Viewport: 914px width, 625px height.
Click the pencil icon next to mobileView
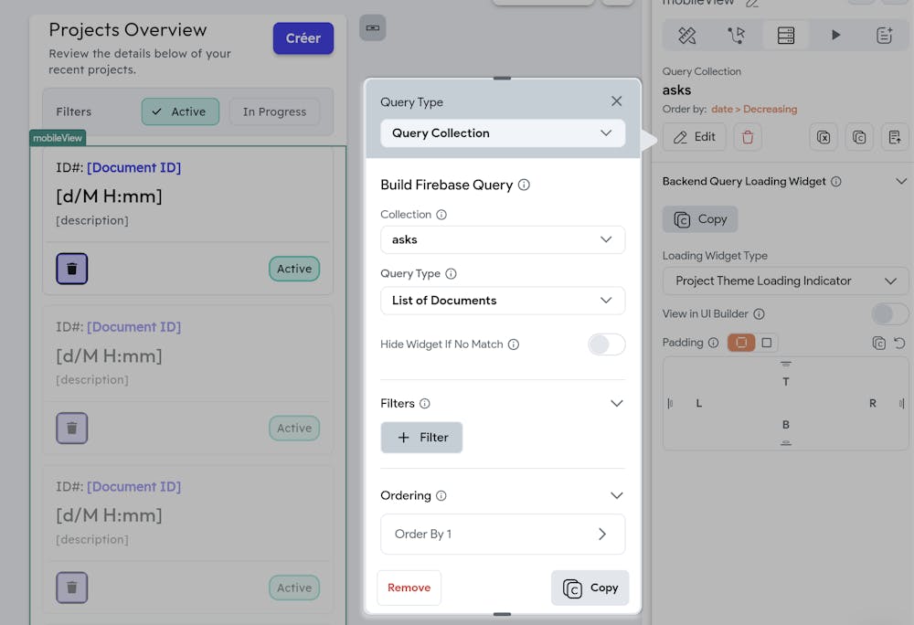point(752,4)
